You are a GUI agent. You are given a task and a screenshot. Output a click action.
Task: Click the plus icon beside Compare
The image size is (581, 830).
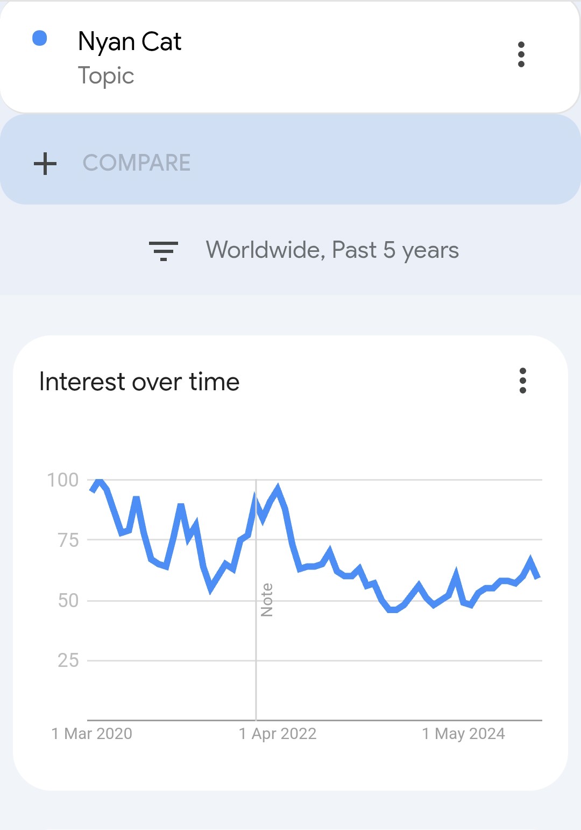45,163
